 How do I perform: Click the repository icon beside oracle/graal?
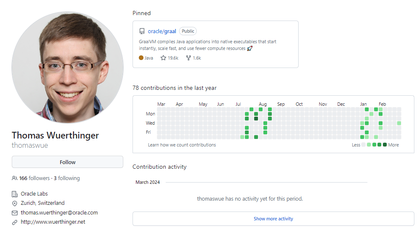coord(142,31)
